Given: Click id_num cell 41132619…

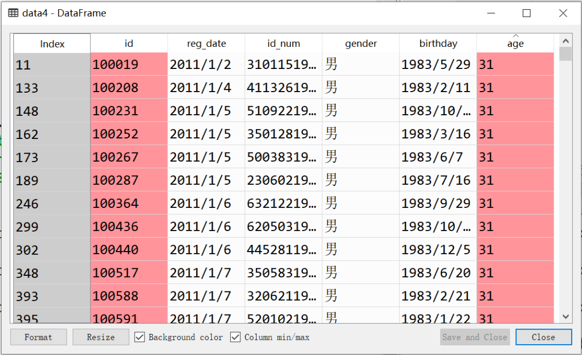Looking at the screenshot, I should [283, 88].
